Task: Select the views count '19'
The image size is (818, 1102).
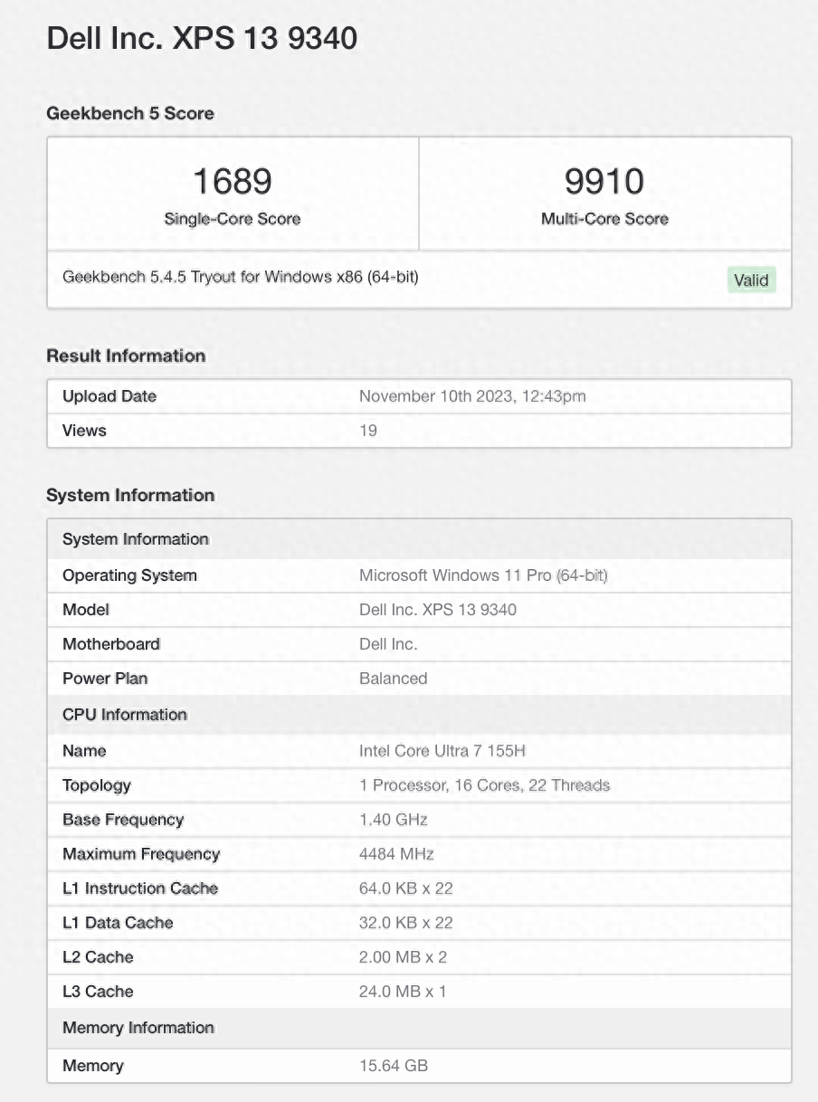Action: point(368,431)
